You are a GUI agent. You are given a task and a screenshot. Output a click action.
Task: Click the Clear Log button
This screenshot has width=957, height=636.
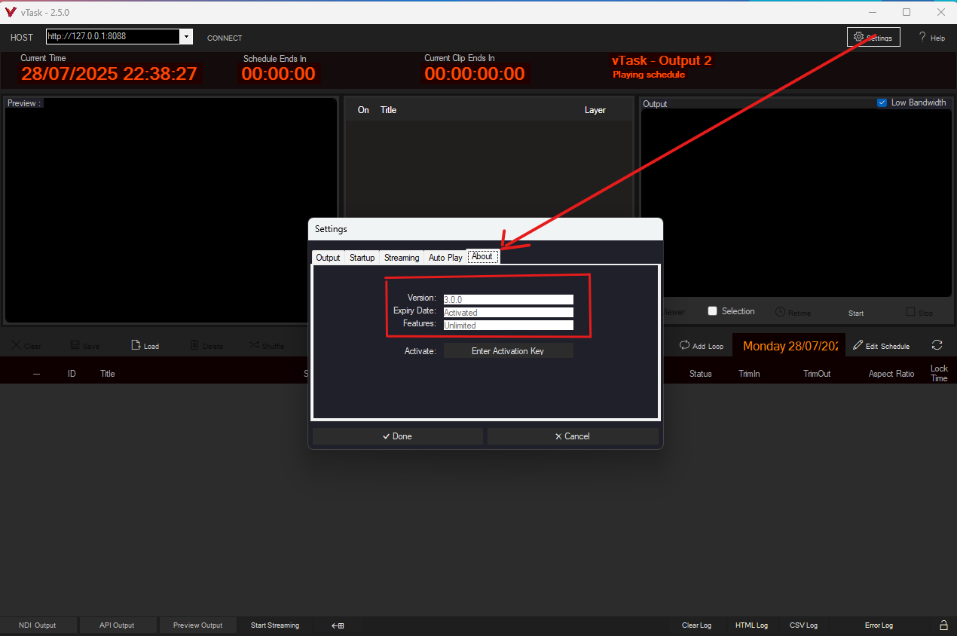click(696, 625)
